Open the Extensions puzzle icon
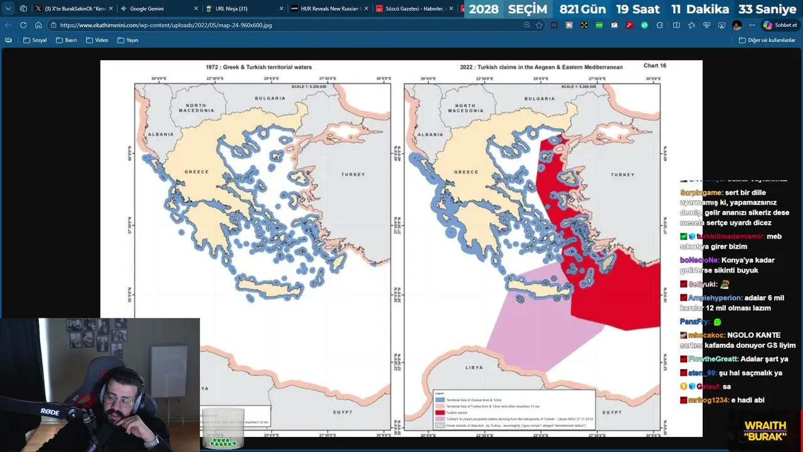 [x=659, y=25]
